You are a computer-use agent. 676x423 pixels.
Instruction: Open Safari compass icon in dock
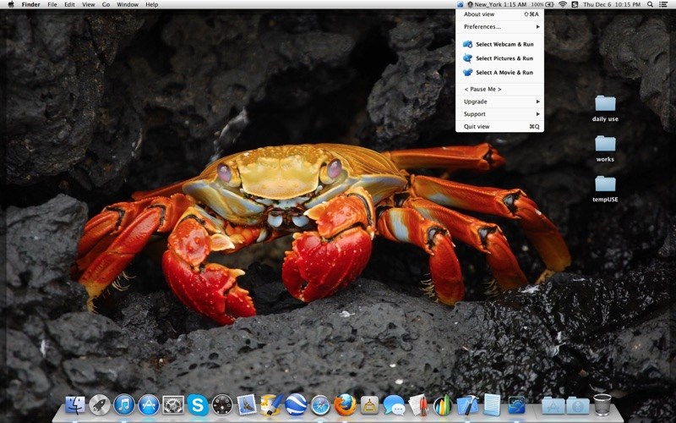pos(319,405)
